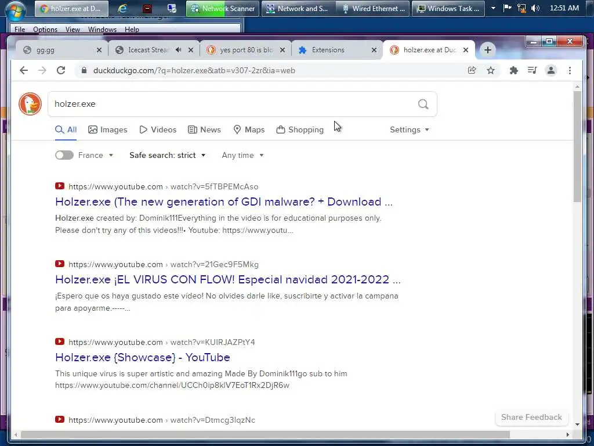Share this page via the address bar icon
594x446 pixels.
click(472, 70)
